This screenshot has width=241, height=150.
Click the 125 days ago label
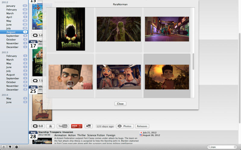(x=105, y=126)
